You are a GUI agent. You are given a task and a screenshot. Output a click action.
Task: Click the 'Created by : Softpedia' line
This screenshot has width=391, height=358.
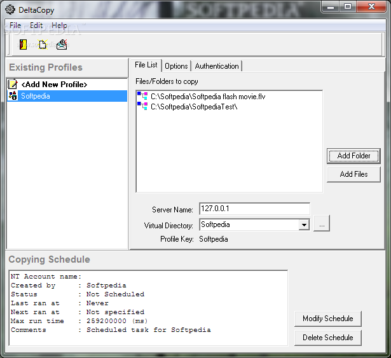(x=69, y=285)
